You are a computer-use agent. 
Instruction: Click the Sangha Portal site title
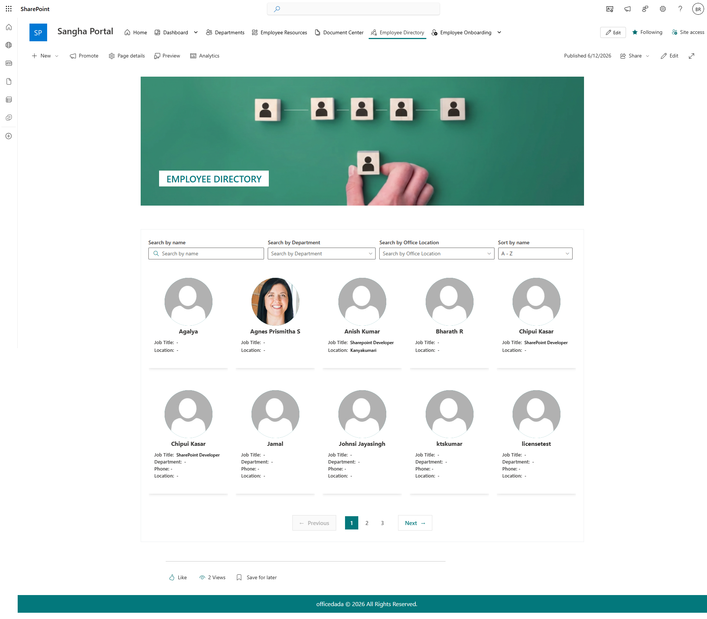coord(85,31)
